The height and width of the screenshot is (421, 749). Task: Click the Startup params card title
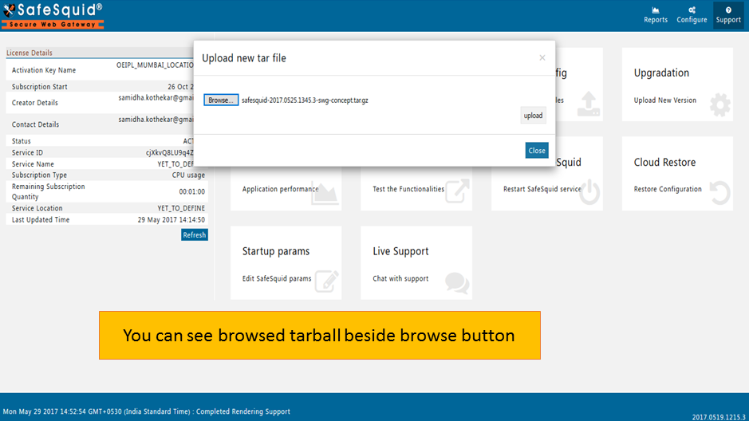(x=276, y=251)
